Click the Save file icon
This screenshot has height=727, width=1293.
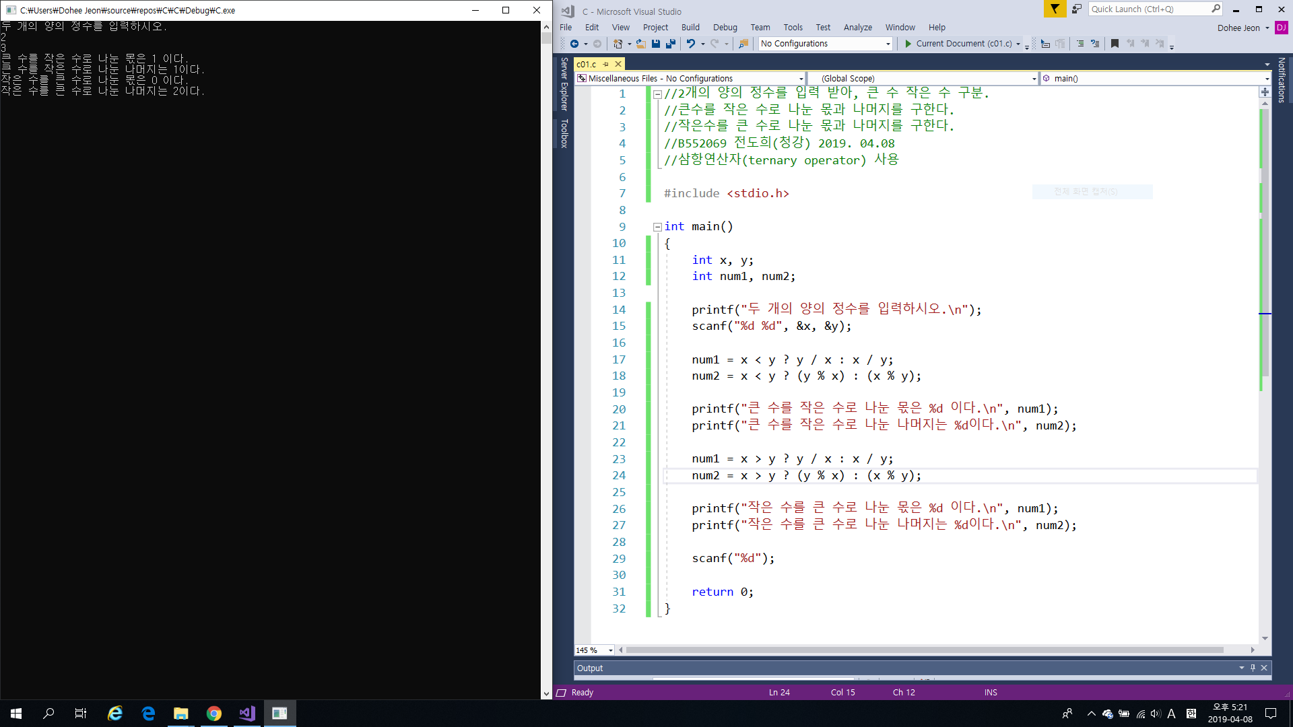click(656, 44)
